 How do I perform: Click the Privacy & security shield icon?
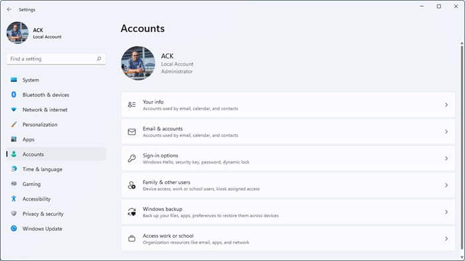click(14, 214)
